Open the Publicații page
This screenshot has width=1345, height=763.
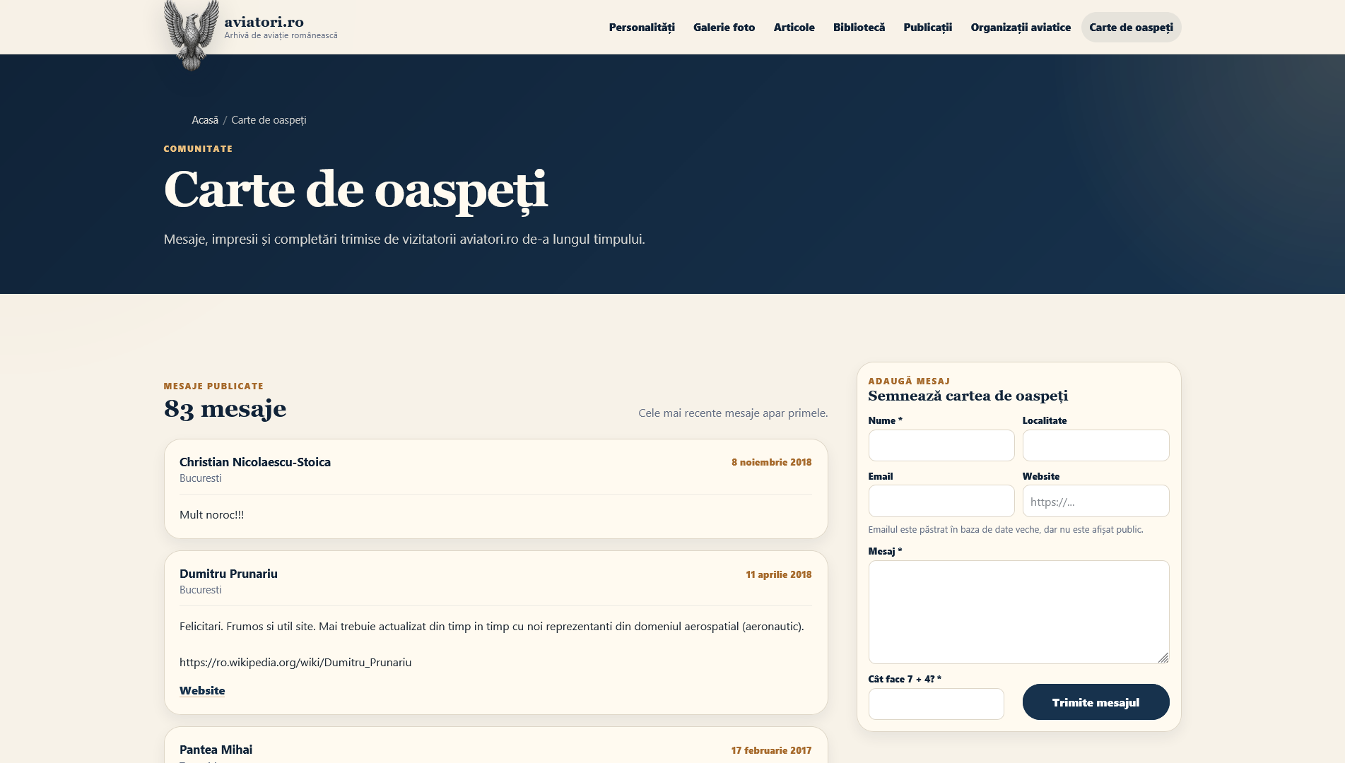pos(927,27)
